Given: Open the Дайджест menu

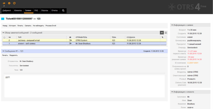Looking at the screenshot, I should (x=7, y=11).
